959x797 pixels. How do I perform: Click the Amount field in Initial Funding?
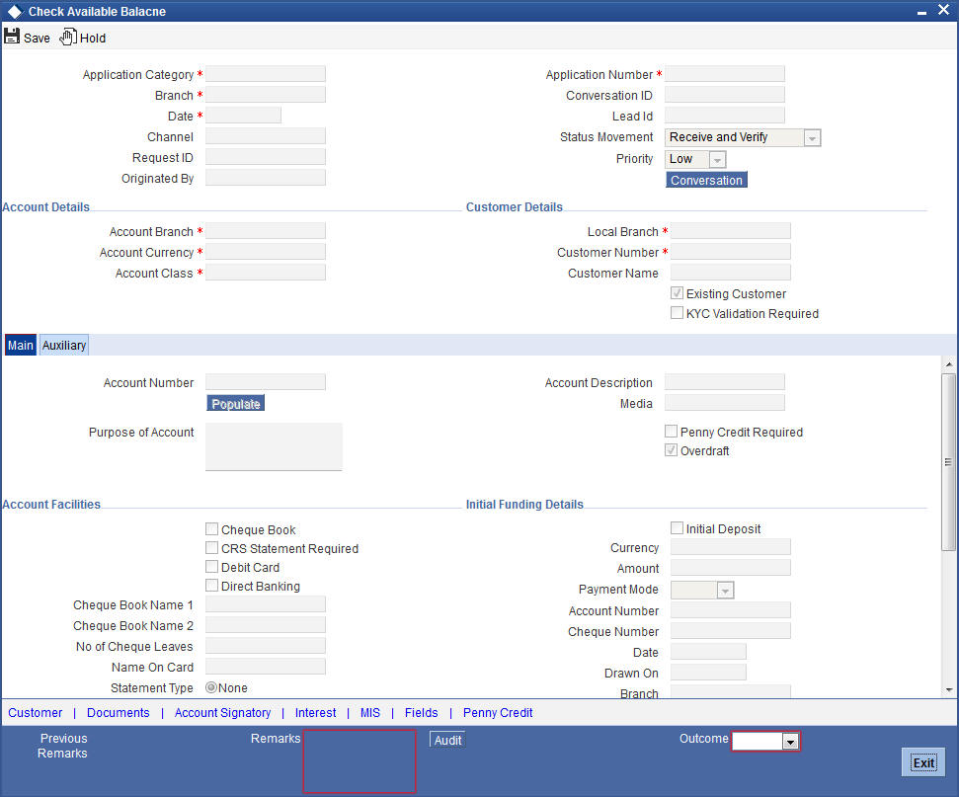point(731,568)
